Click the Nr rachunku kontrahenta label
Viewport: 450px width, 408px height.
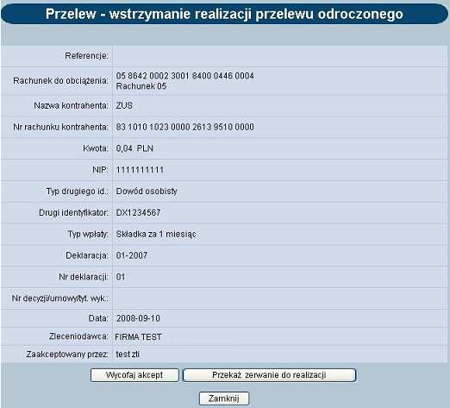coord(60,127)
